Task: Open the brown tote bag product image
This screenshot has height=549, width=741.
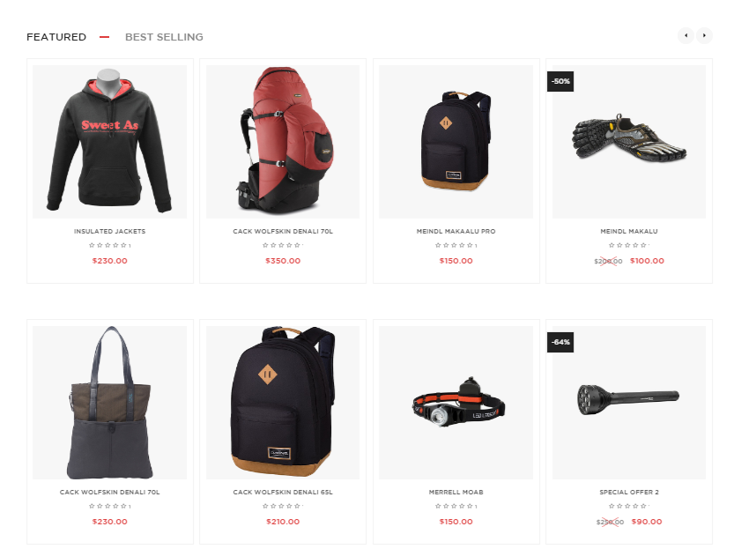Action: [109, 403]
